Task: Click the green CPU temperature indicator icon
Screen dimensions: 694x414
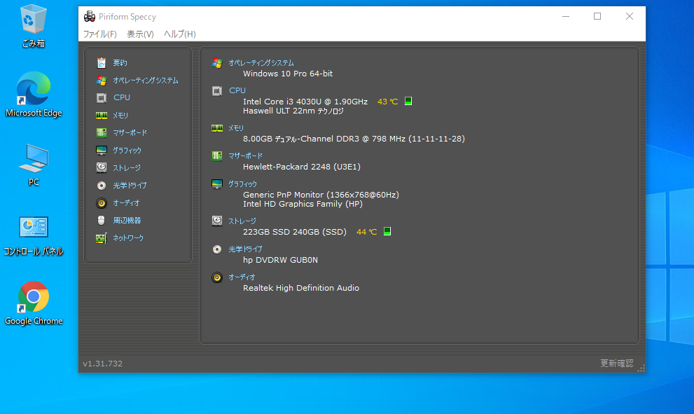Action: [x=408, y=101]
